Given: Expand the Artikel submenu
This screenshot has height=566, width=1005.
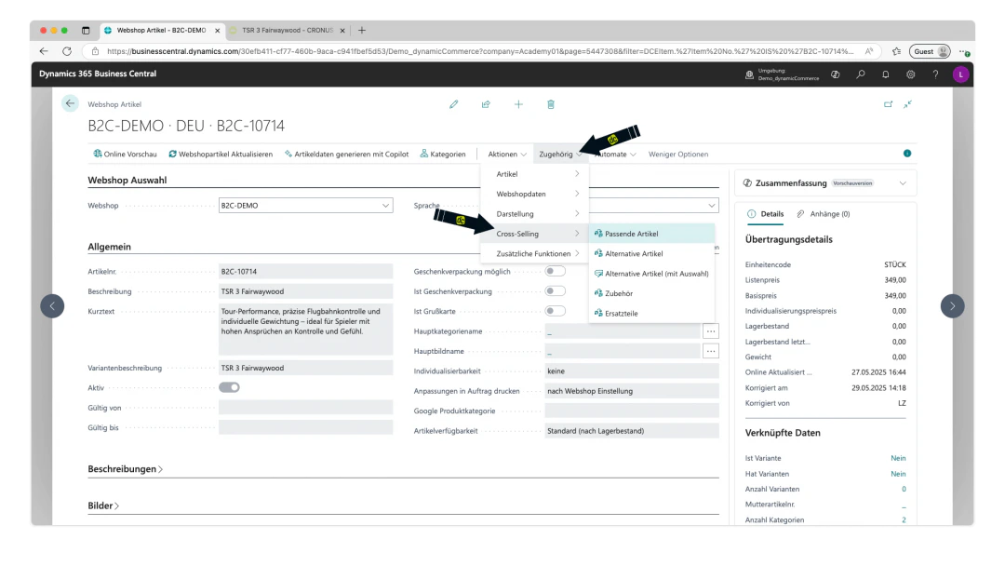Looking at the screenshot, I should pos(534,174).
